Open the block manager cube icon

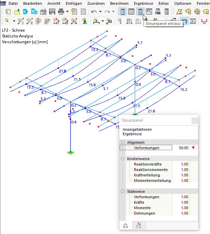click(x=34, y=12)
